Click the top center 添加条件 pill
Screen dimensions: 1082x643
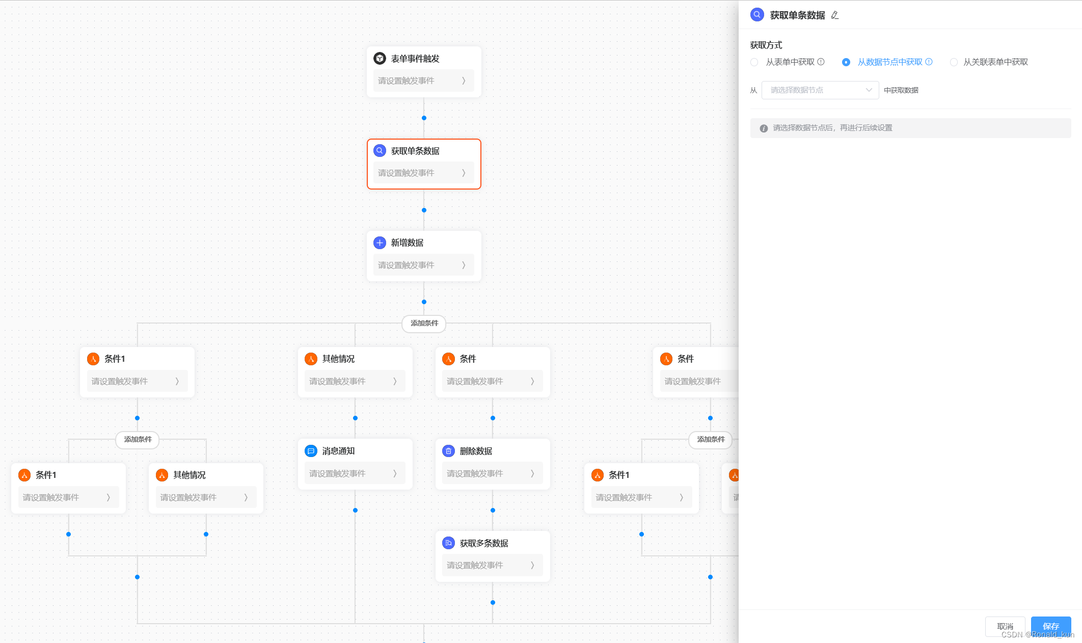[x=424, y=323]
